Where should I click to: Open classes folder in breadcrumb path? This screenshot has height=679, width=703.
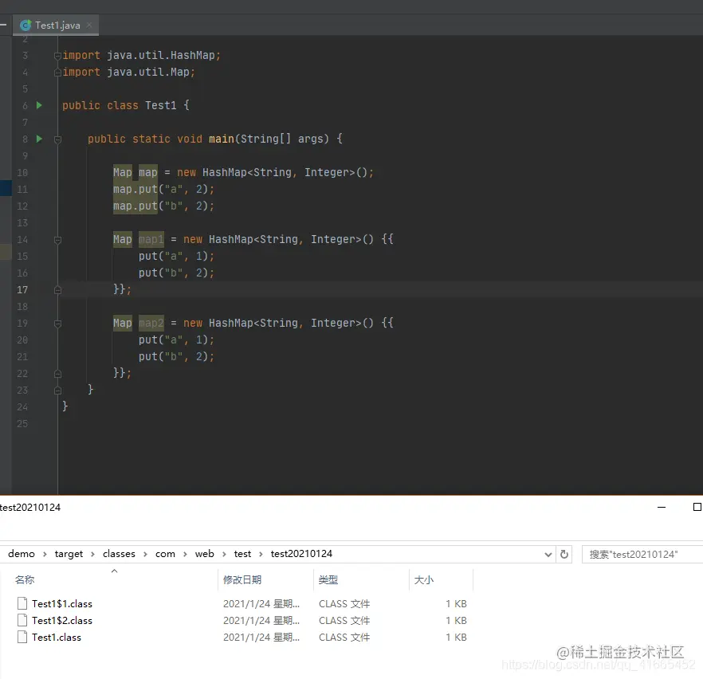click(119, 554)
